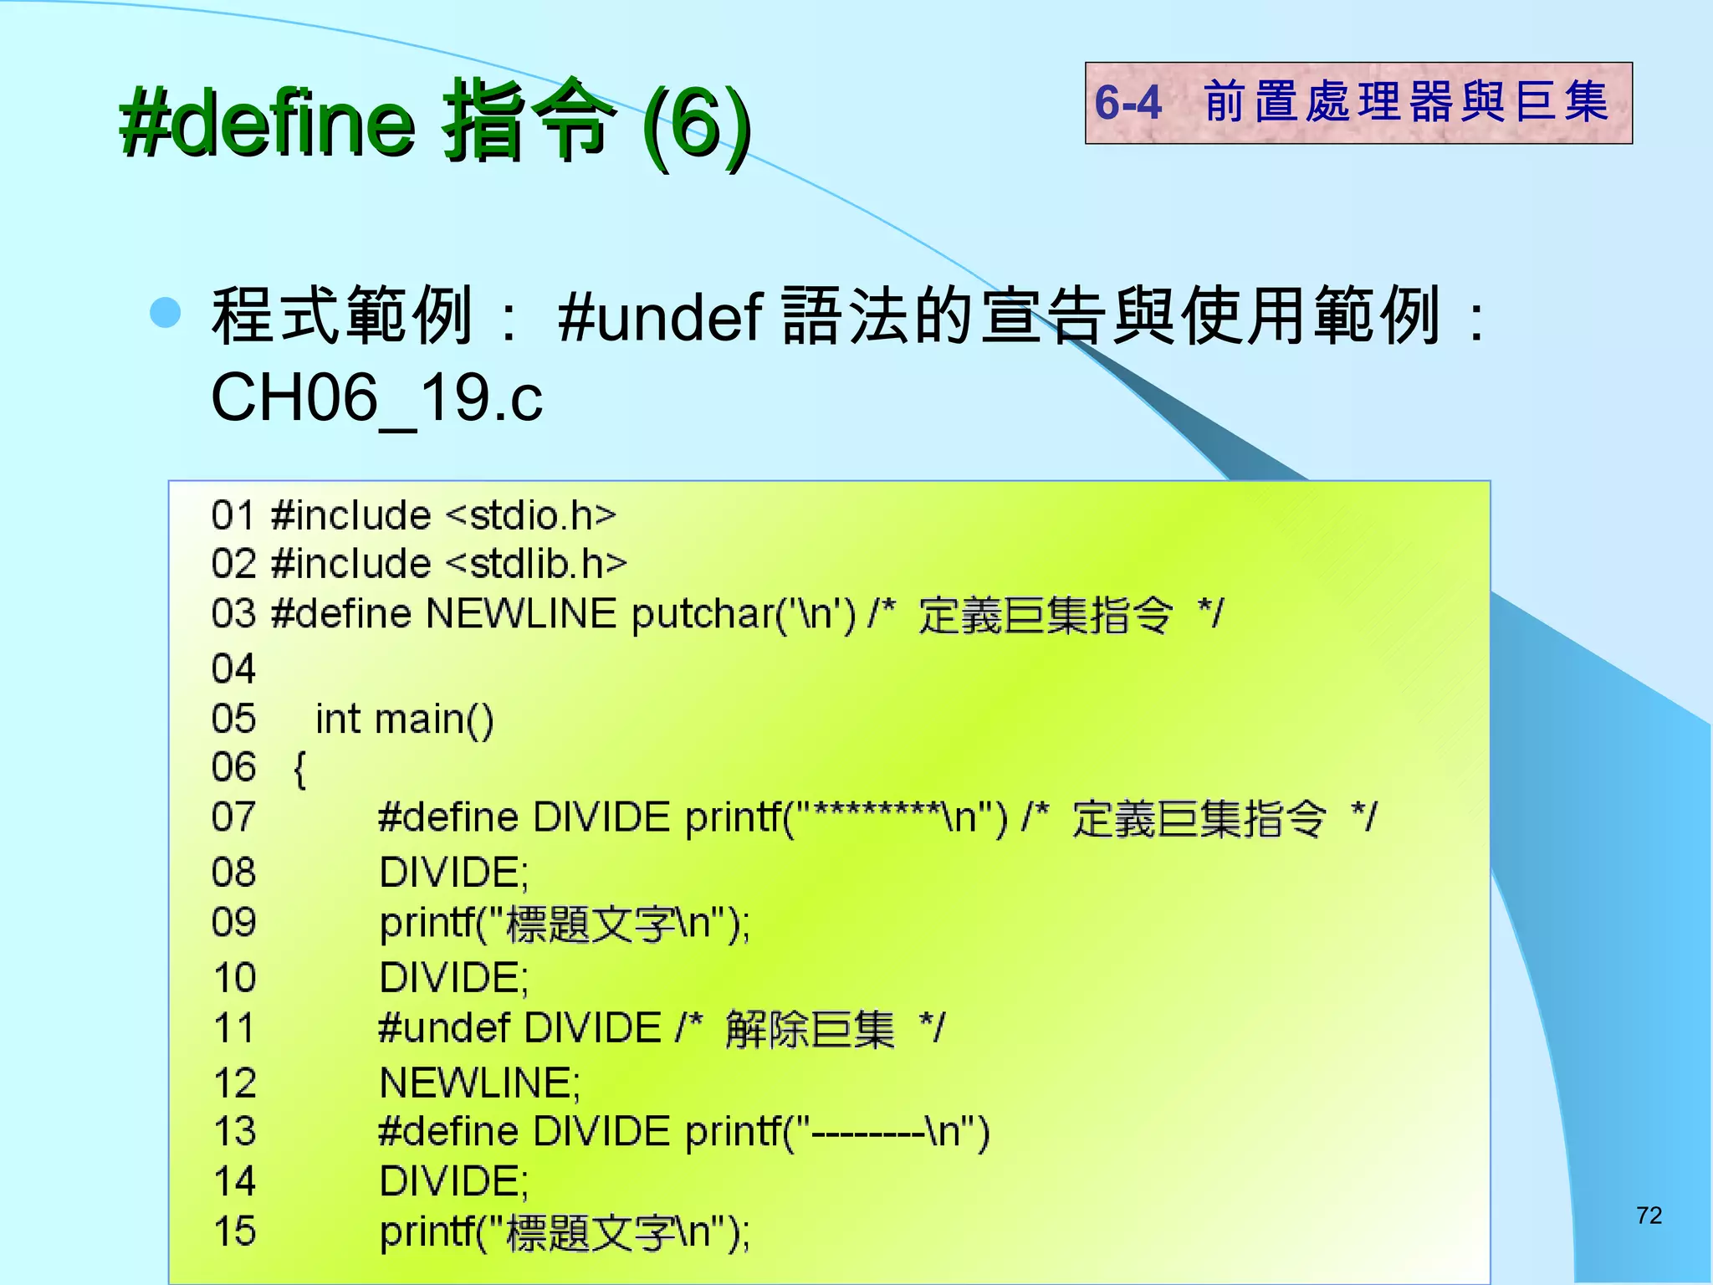Click '#define DIVIDE printf("--------\n")' on line 13
1713x1285 pixels.
pos(684,1132)
